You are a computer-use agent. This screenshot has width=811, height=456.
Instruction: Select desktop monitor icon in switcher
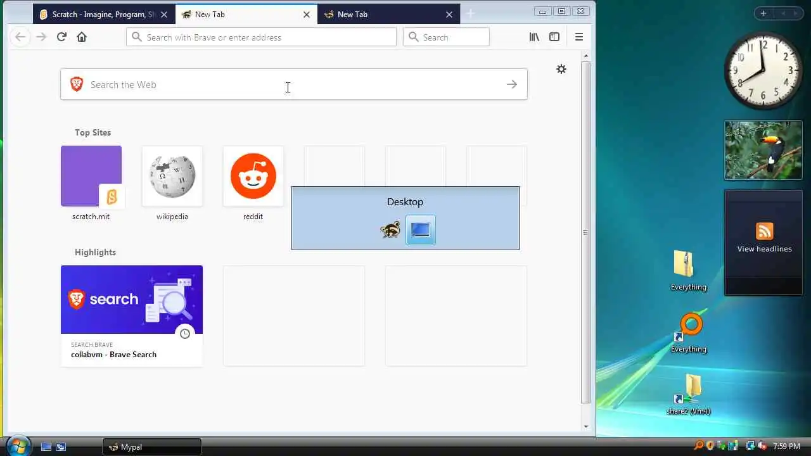[421, 230]
